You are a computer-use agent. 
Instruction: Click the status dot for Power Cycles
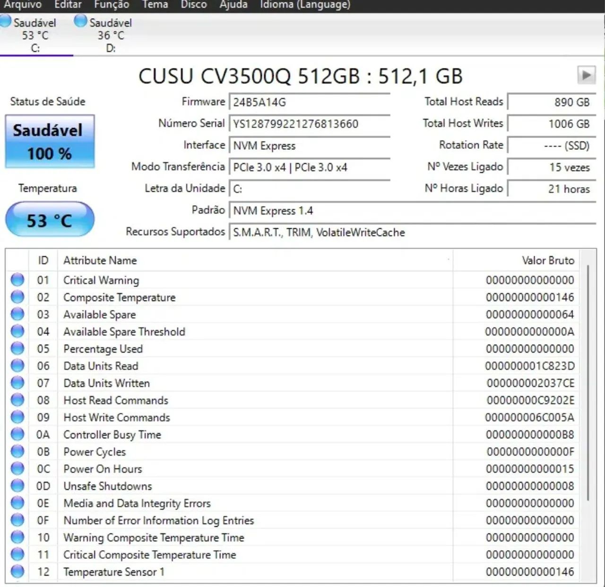point(17,451)
